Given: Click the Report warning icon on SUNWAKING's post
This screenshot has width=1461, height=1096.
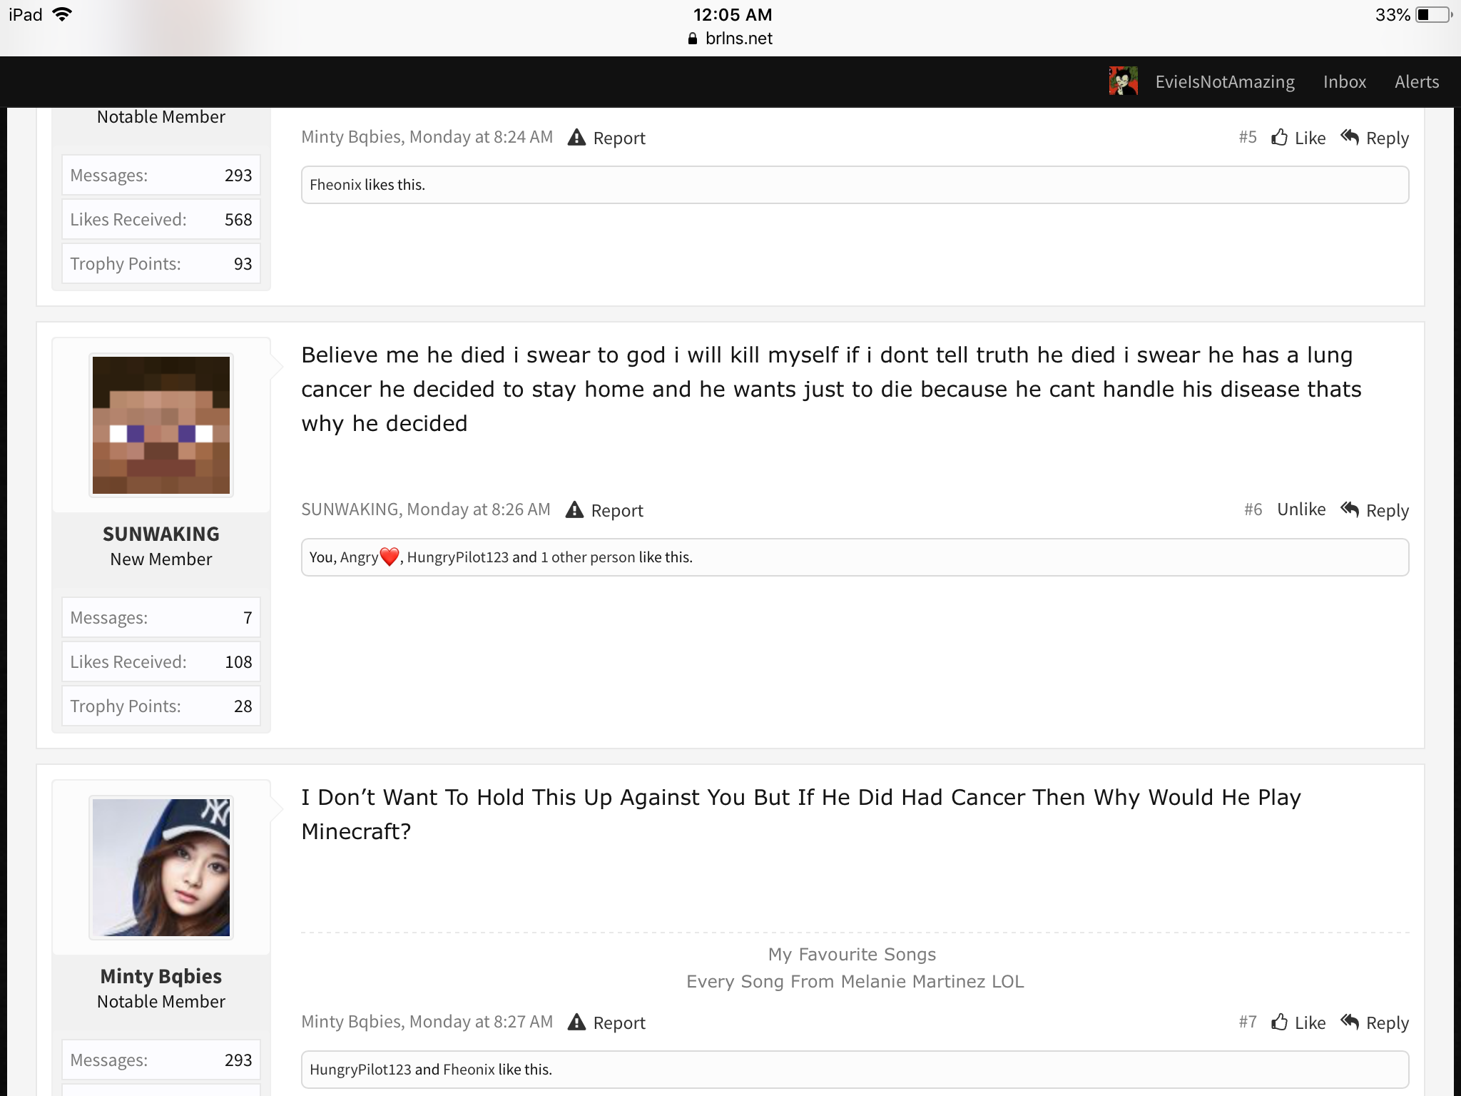Looking at the screenshot, I should coord(574,509).
